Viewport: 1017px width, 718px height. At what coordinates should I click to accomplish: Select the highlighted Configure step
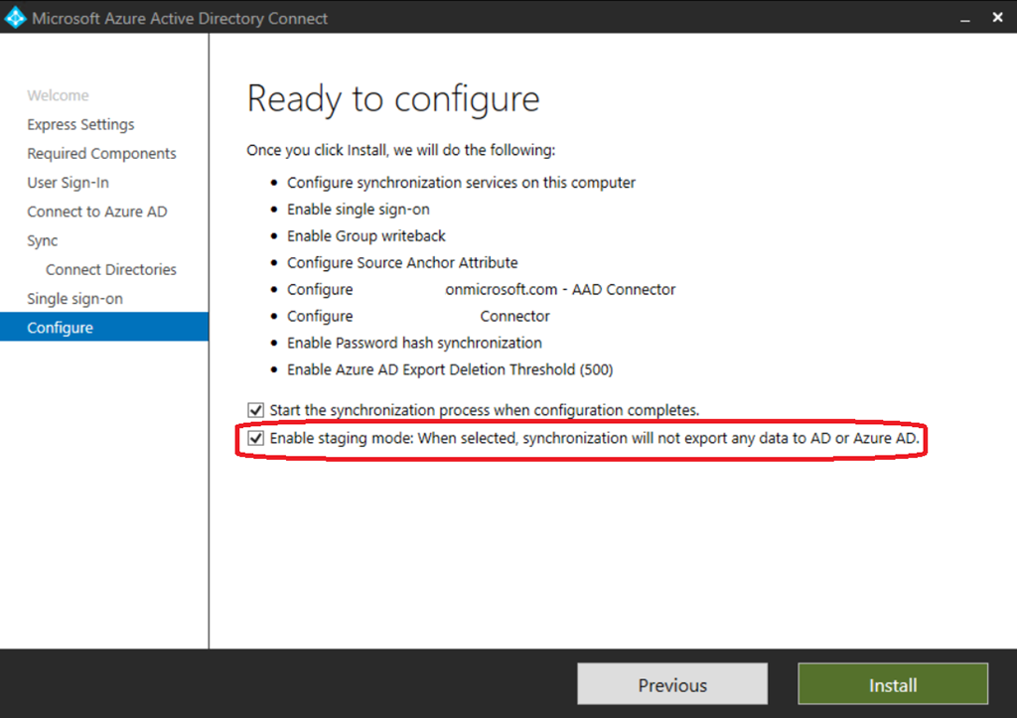[60, 328]
